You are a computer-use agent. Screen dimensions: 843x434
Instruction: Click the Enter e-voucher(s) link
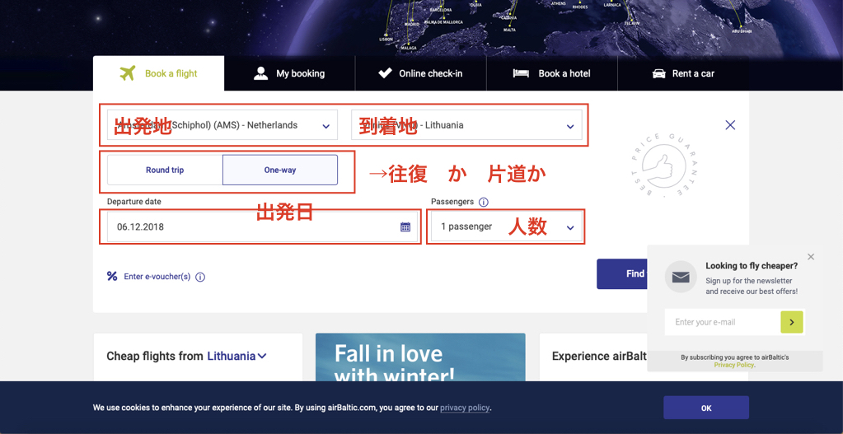tap(157, 277)
